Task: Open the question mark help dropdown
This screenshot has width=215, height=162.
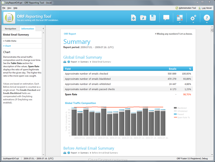Action: pos(206,18)
